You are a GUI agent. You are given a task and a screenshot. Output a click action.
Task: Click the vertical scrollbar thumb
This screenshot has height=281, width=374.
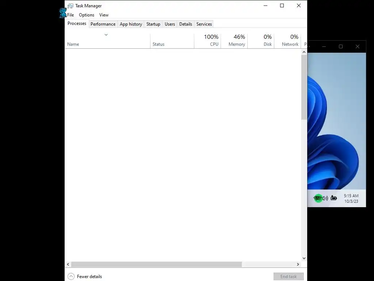pyautogui.click(x=304, y=87)
